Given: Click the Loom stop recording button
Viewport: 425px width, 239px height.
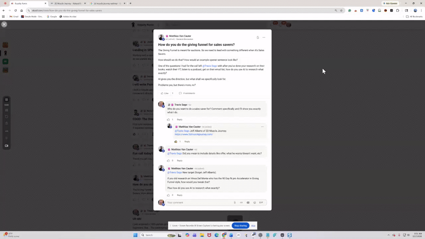Looking at the screenshot, I should 7,100.
